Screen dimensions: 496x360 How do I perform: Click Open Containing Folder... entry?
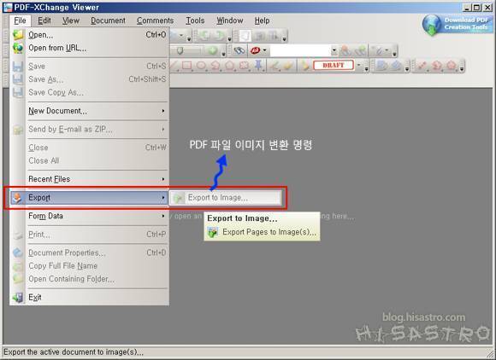click(89, 279)
